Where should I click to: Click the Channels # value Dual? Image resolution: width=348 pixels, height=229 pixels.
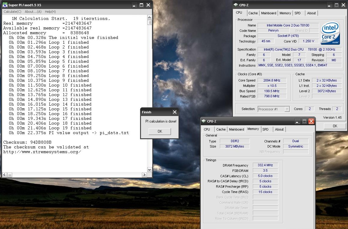tap(296, 141)
